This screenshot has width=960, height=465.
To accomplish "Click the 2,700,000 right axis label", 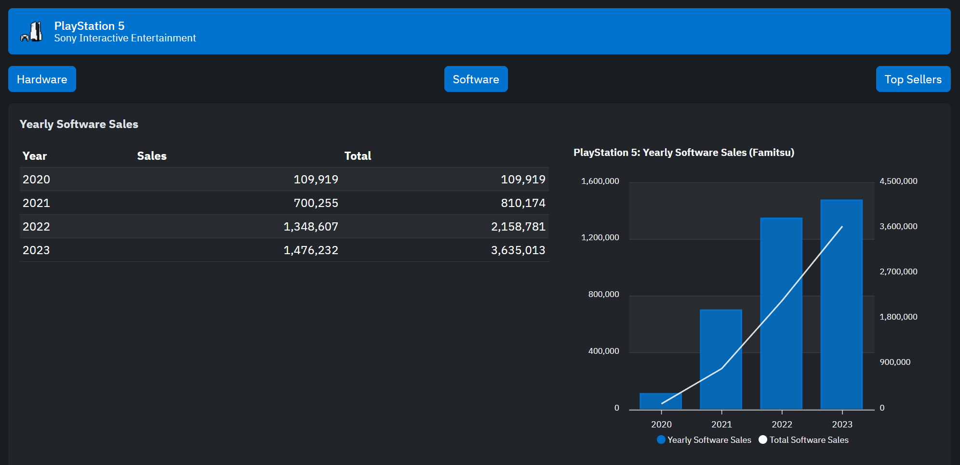I will 898,271.
